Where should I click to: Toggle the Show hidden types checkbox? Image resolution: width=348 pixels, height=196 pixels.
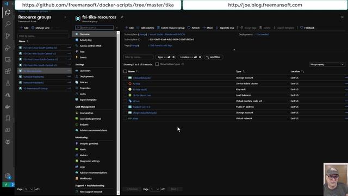click(157, 64)
